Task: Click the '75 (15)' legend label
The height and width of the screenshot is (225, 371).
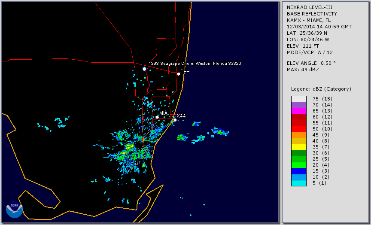Action: 322,99
